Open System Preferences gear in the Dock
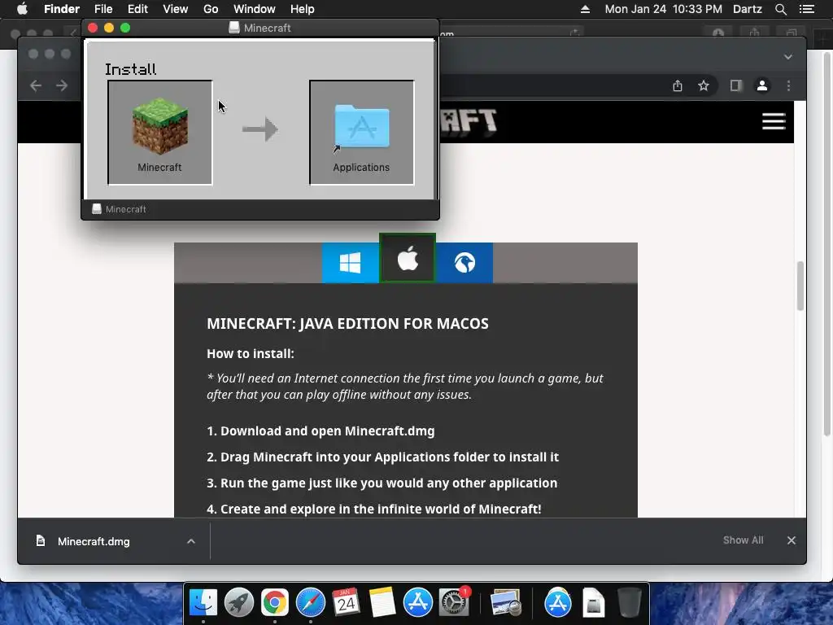Viewport: 833px width, 625px height. (x=454, y=602)
